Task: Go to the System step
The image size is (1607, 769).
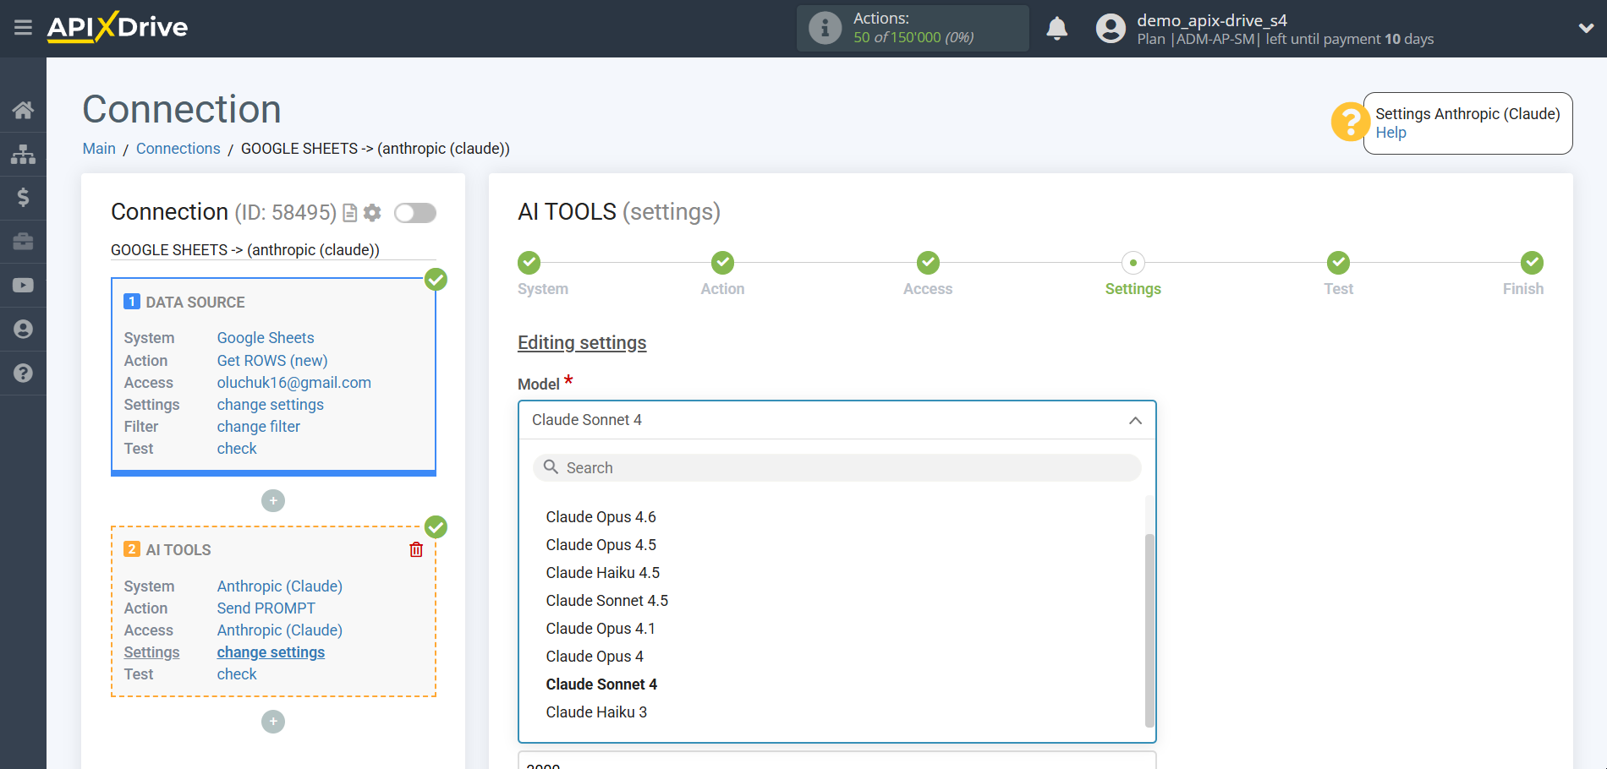Action: coord(529,263)
